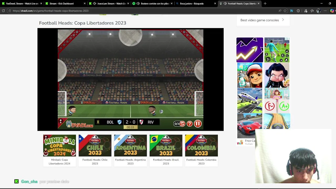The image size is (336, 189).
Task: Click the DVADI.com logo in game
Action: [79, 124]
